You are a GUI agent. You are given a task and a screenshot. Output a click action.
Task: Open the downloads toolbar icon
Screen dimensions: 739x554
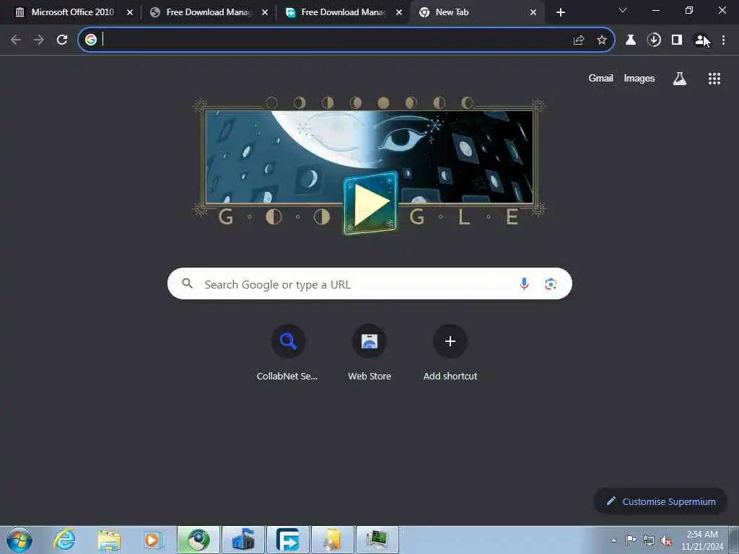(654, 40)
